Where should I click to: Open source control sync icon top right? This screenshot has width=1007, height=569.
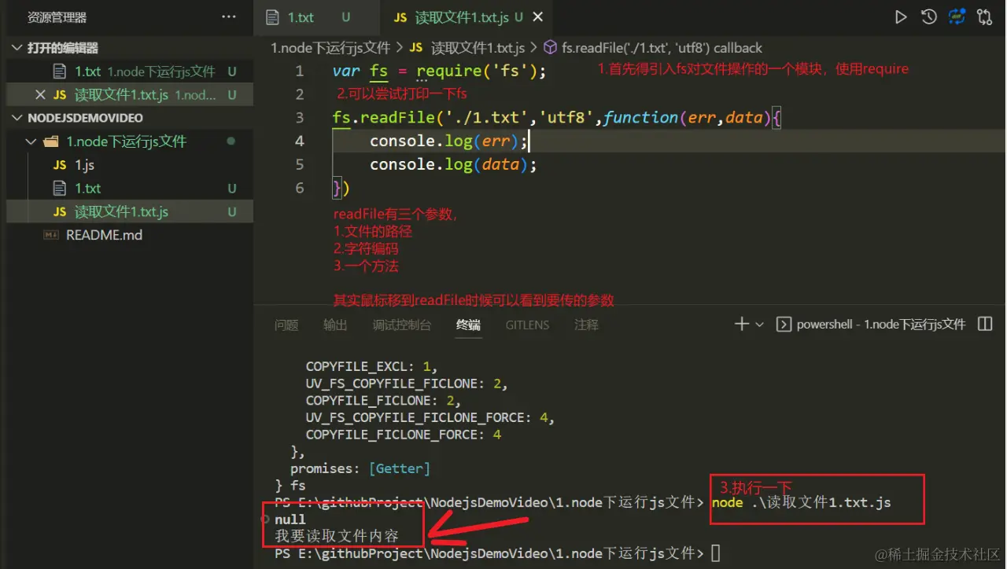click(x=984, y=16)
